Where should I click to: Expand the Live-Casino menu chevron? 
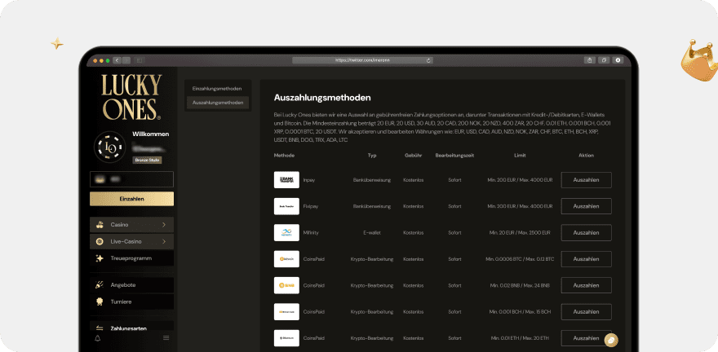[164, 242]
